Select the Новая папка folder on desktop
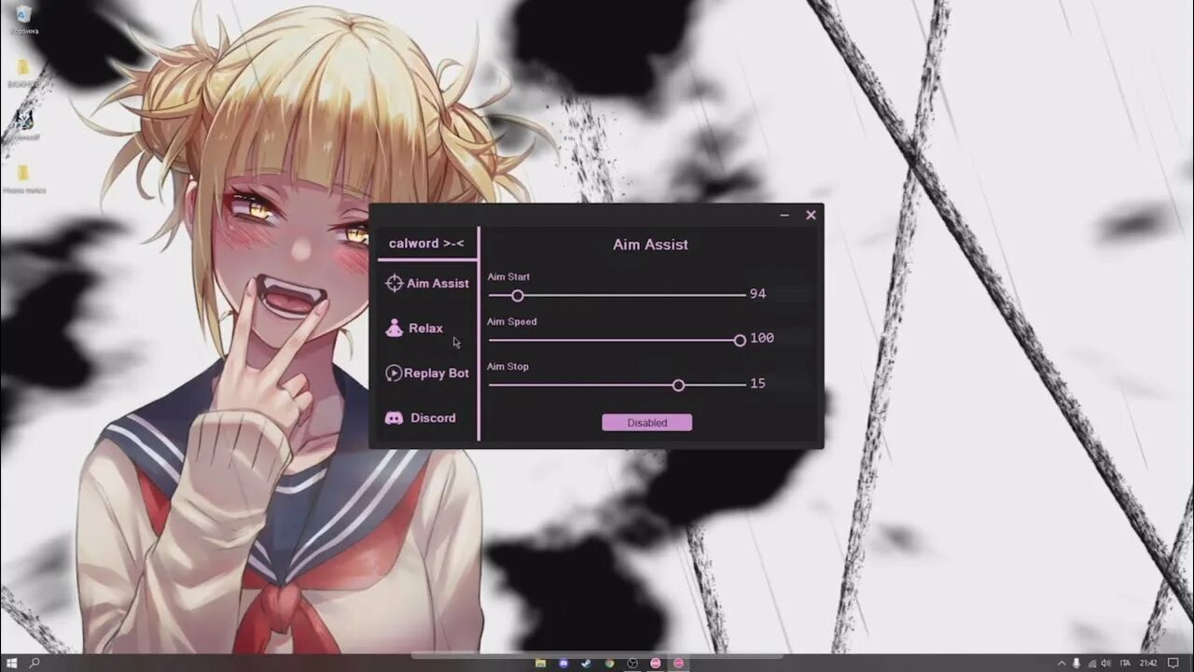This screenshot has width=1194, height=672. (x=23, y=177)
